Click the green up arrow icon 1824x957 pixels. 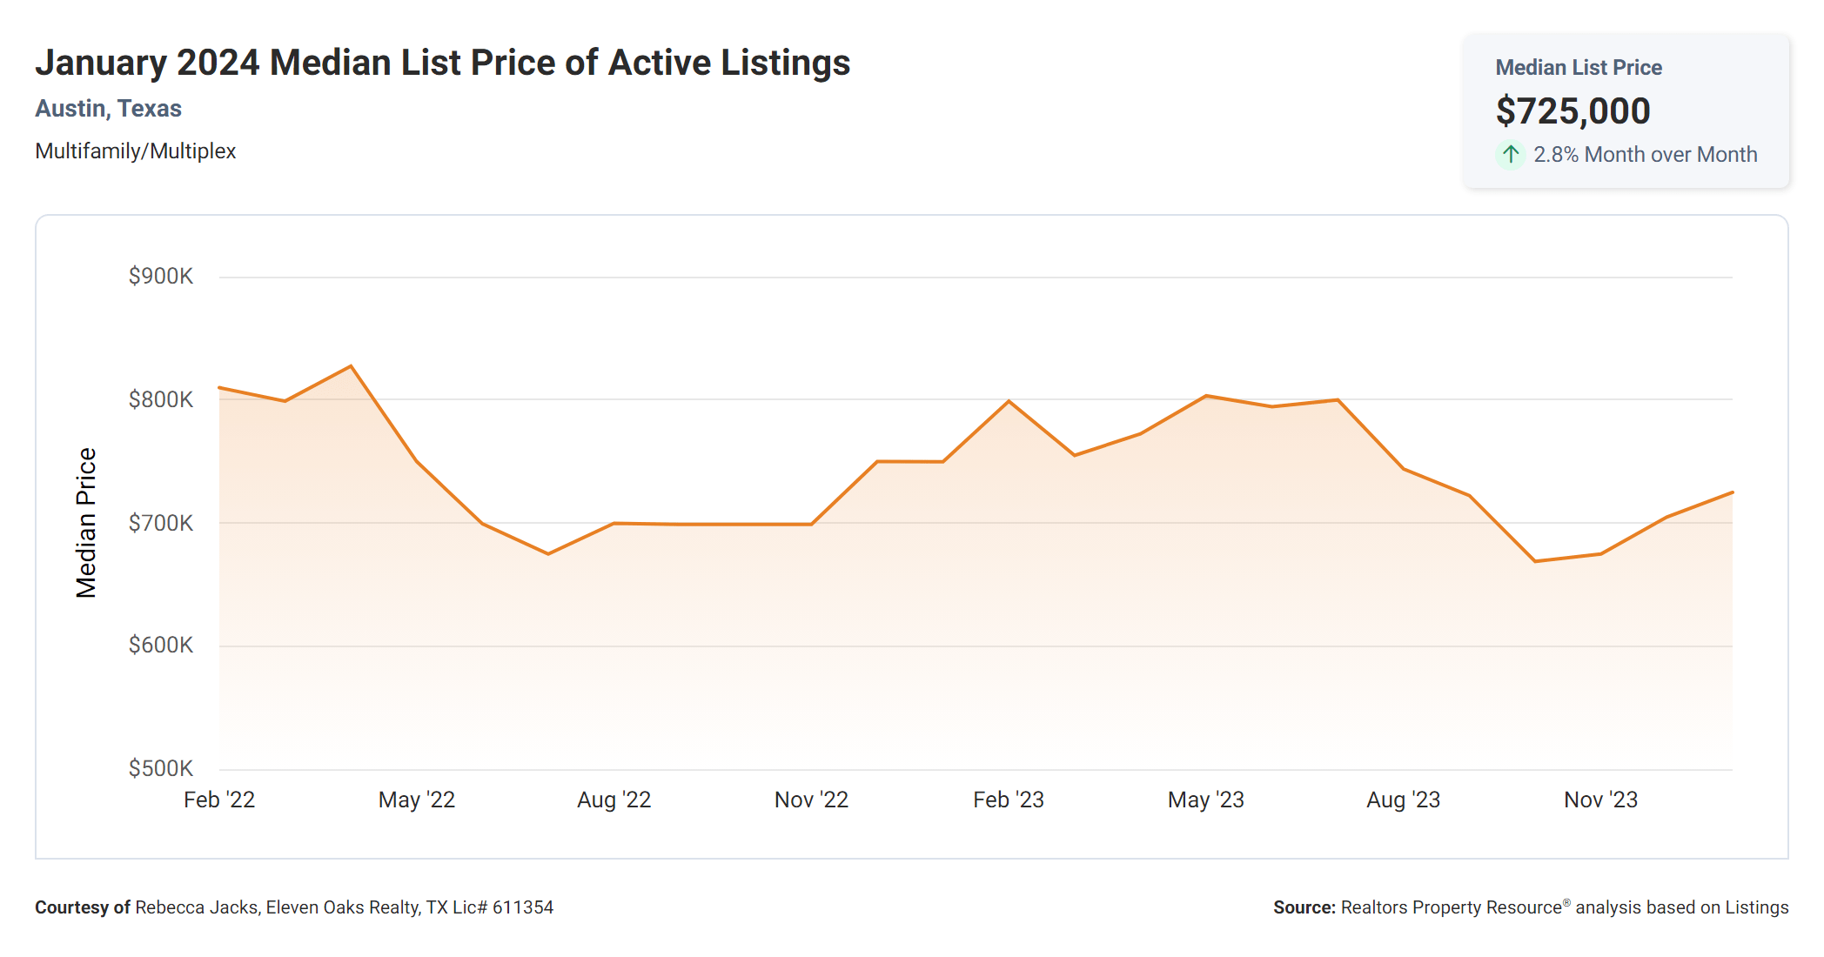(1511, 155)
